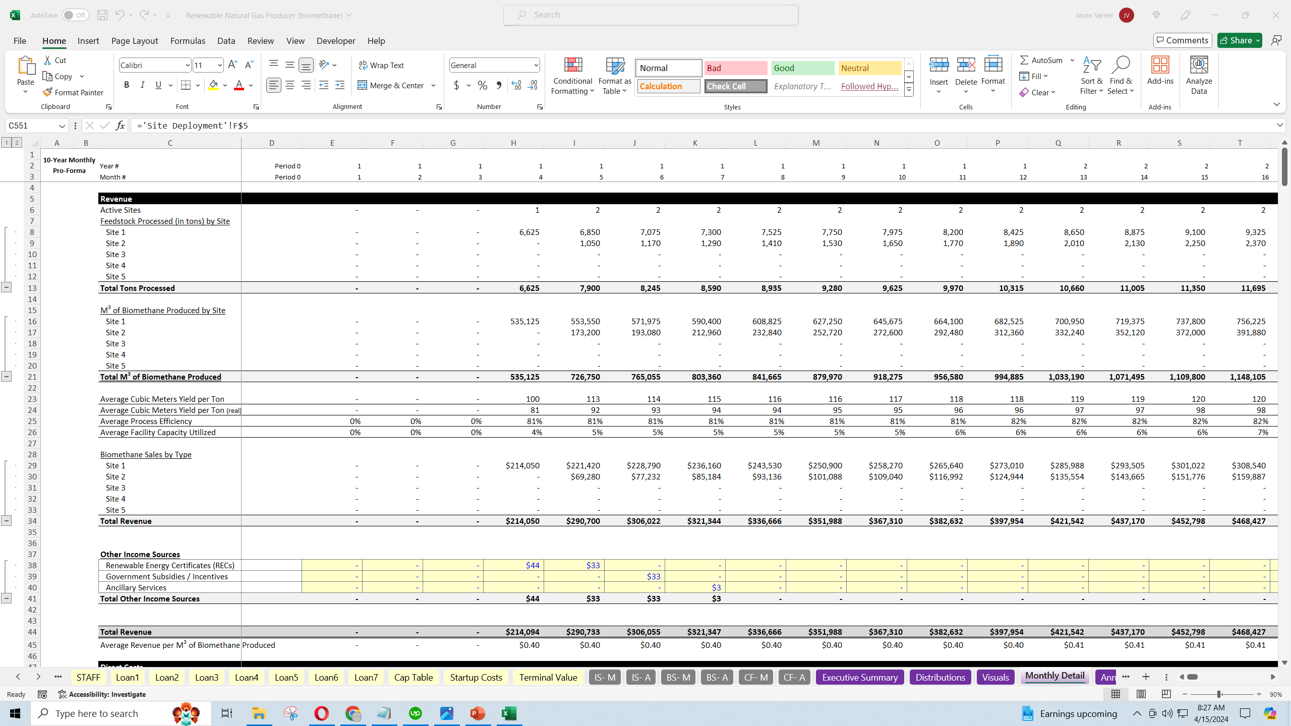1291x726 pixels.
Task: Expand Merge & Center options arrow
Action: point(433,85)
